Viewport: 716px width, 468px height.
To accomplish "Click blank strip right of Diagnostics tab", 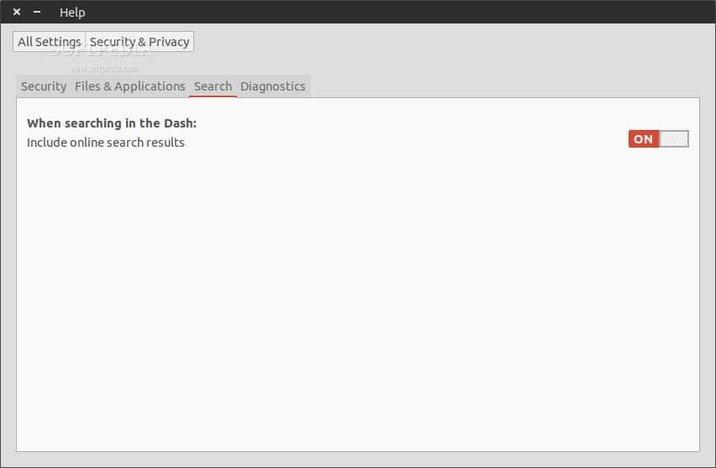I will tap(504, 86).
